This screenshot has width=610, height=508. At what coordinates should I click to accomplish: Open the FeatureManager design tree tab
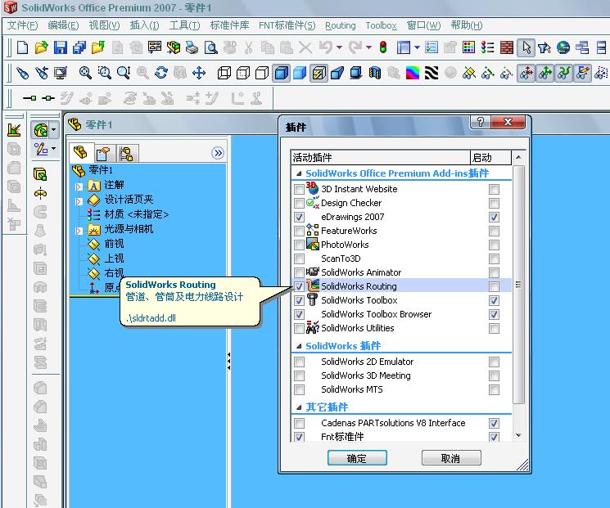point(81,152)
